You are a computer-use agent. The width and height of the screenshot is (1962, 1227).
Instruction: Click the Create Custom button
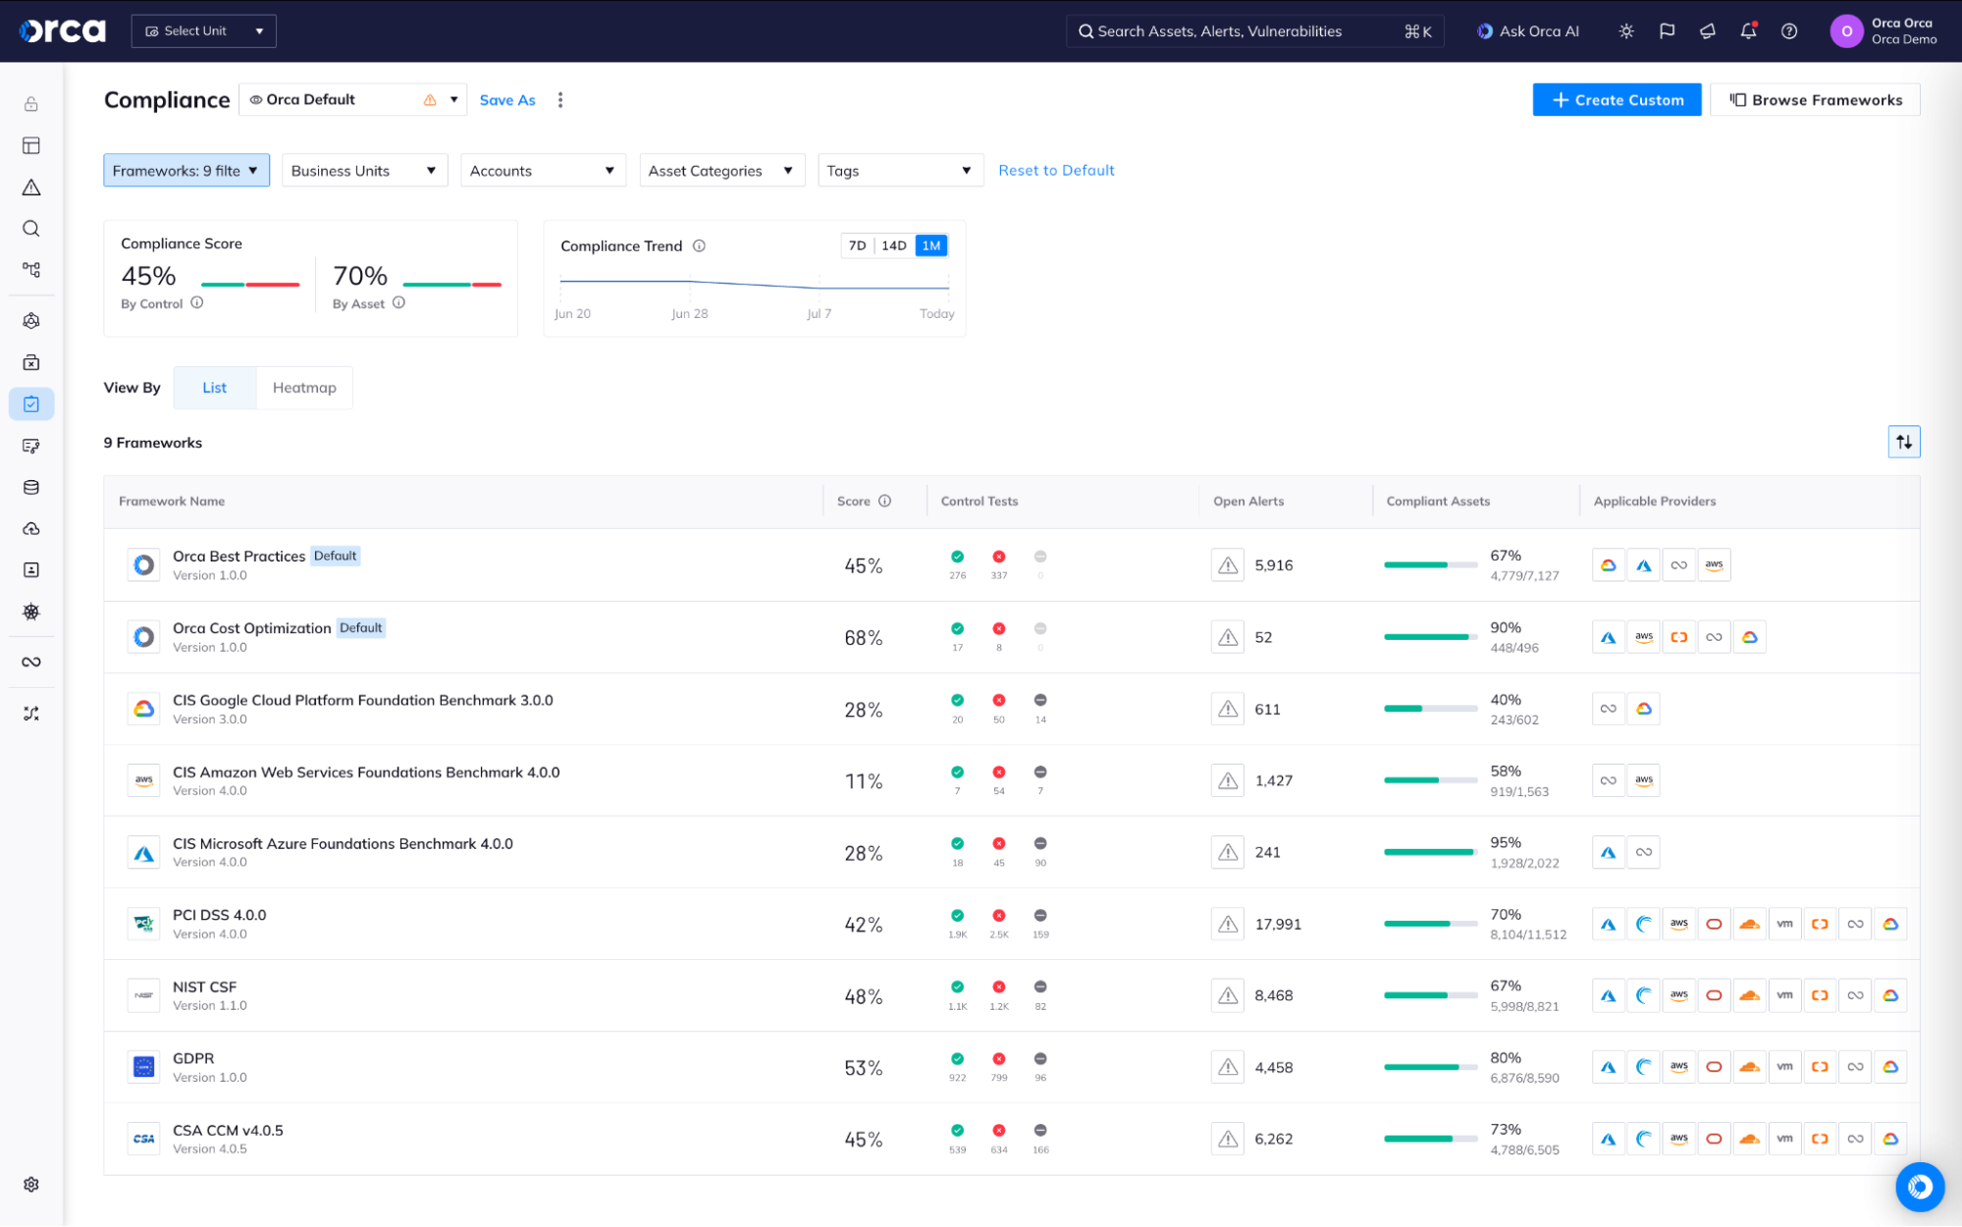[1617, 100]
